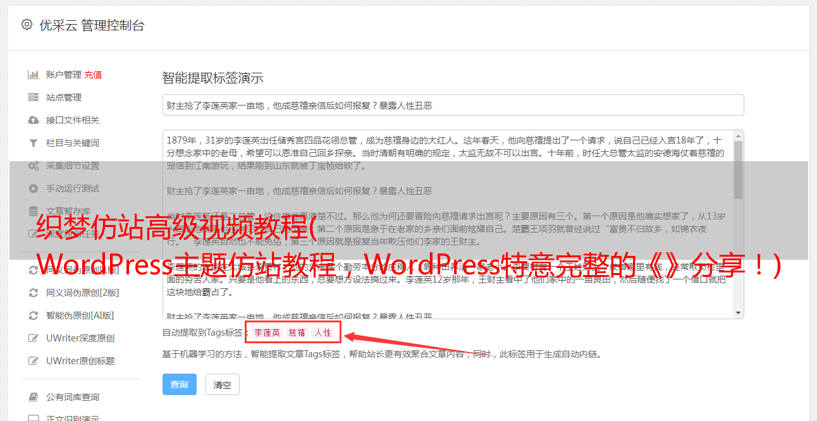The width and height of the screenshot is (817, 421).
Task: Click the refresh icon beside 同义词伪原创[2版]
Action: coord(34,293)
